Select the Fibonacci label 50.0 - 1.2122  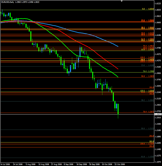click(147, 129)
